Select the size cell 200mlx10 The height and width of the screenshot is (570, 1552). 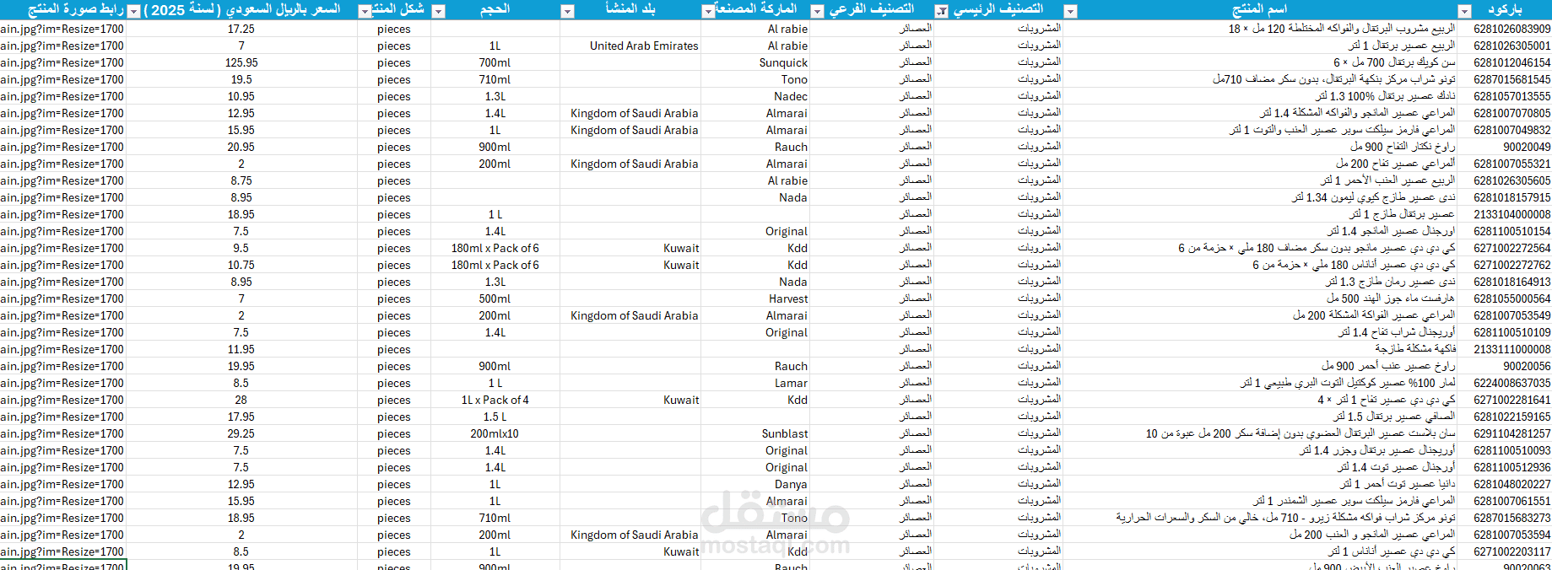click(495, 433)
